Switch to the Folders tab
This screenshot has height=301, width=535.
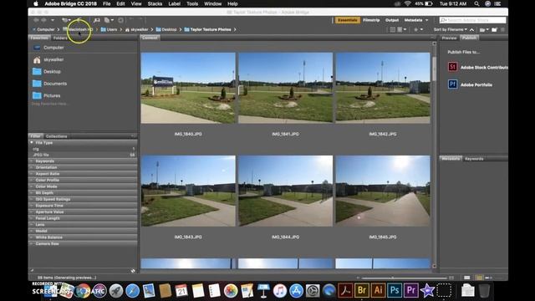[x=60, y=38]
